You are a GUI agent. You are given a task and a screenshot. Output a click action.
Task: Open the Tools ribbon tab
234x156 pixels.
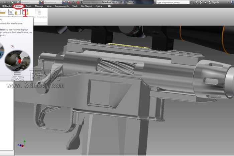29,6
